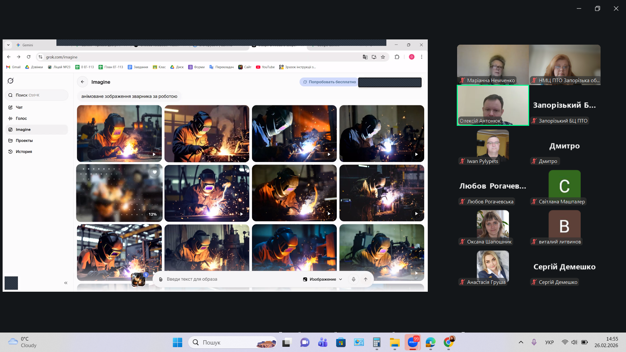Open the История sidebar item

click(24, 152)
